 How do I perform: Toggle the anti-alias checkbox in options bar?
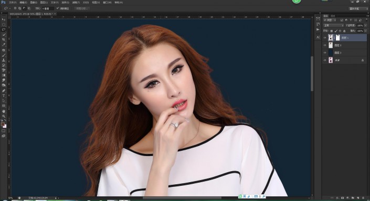pos(58,8)
